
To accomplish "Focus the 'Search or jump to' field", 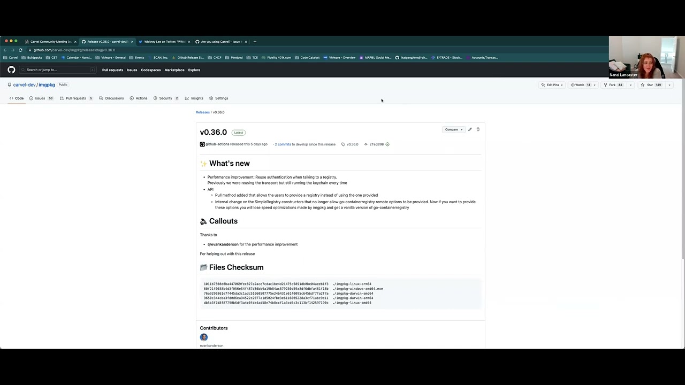I will [x=58, y=70].
